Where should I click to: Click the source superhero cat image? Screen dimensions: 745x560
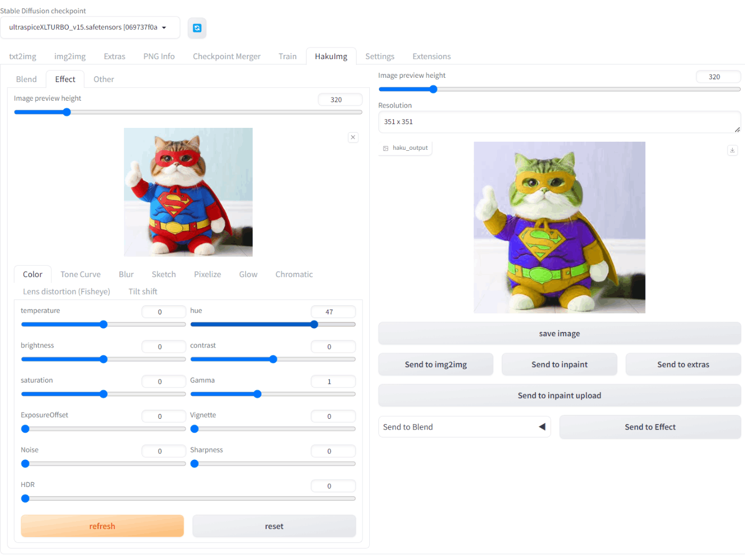188,192
